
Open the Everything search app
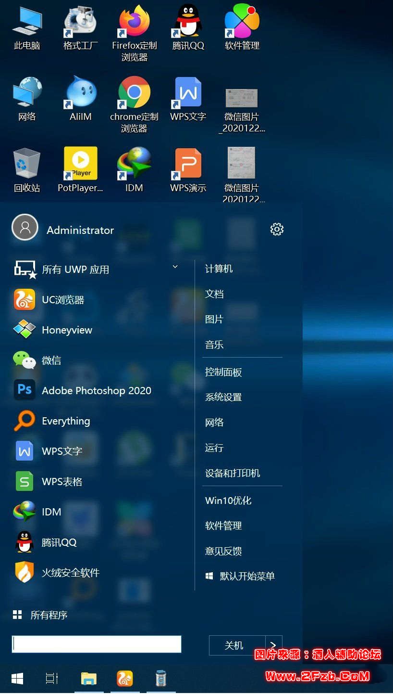[66, 421]
